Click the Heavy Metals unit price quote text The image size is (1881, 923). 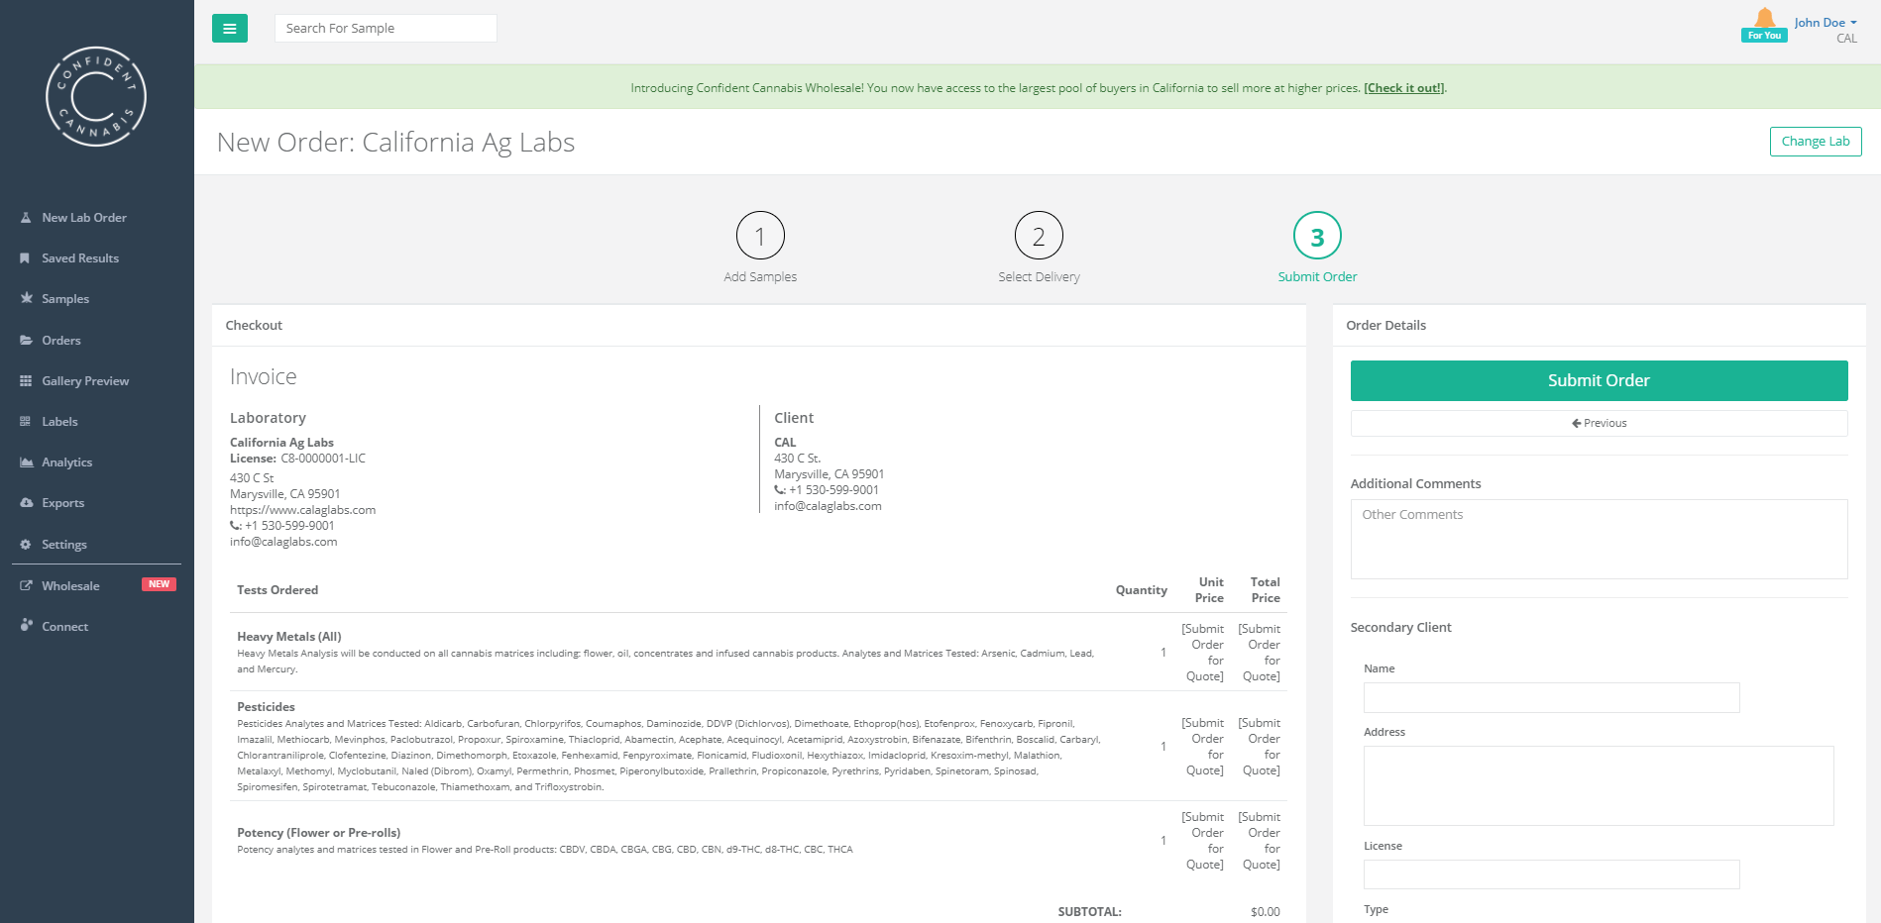1203,653
